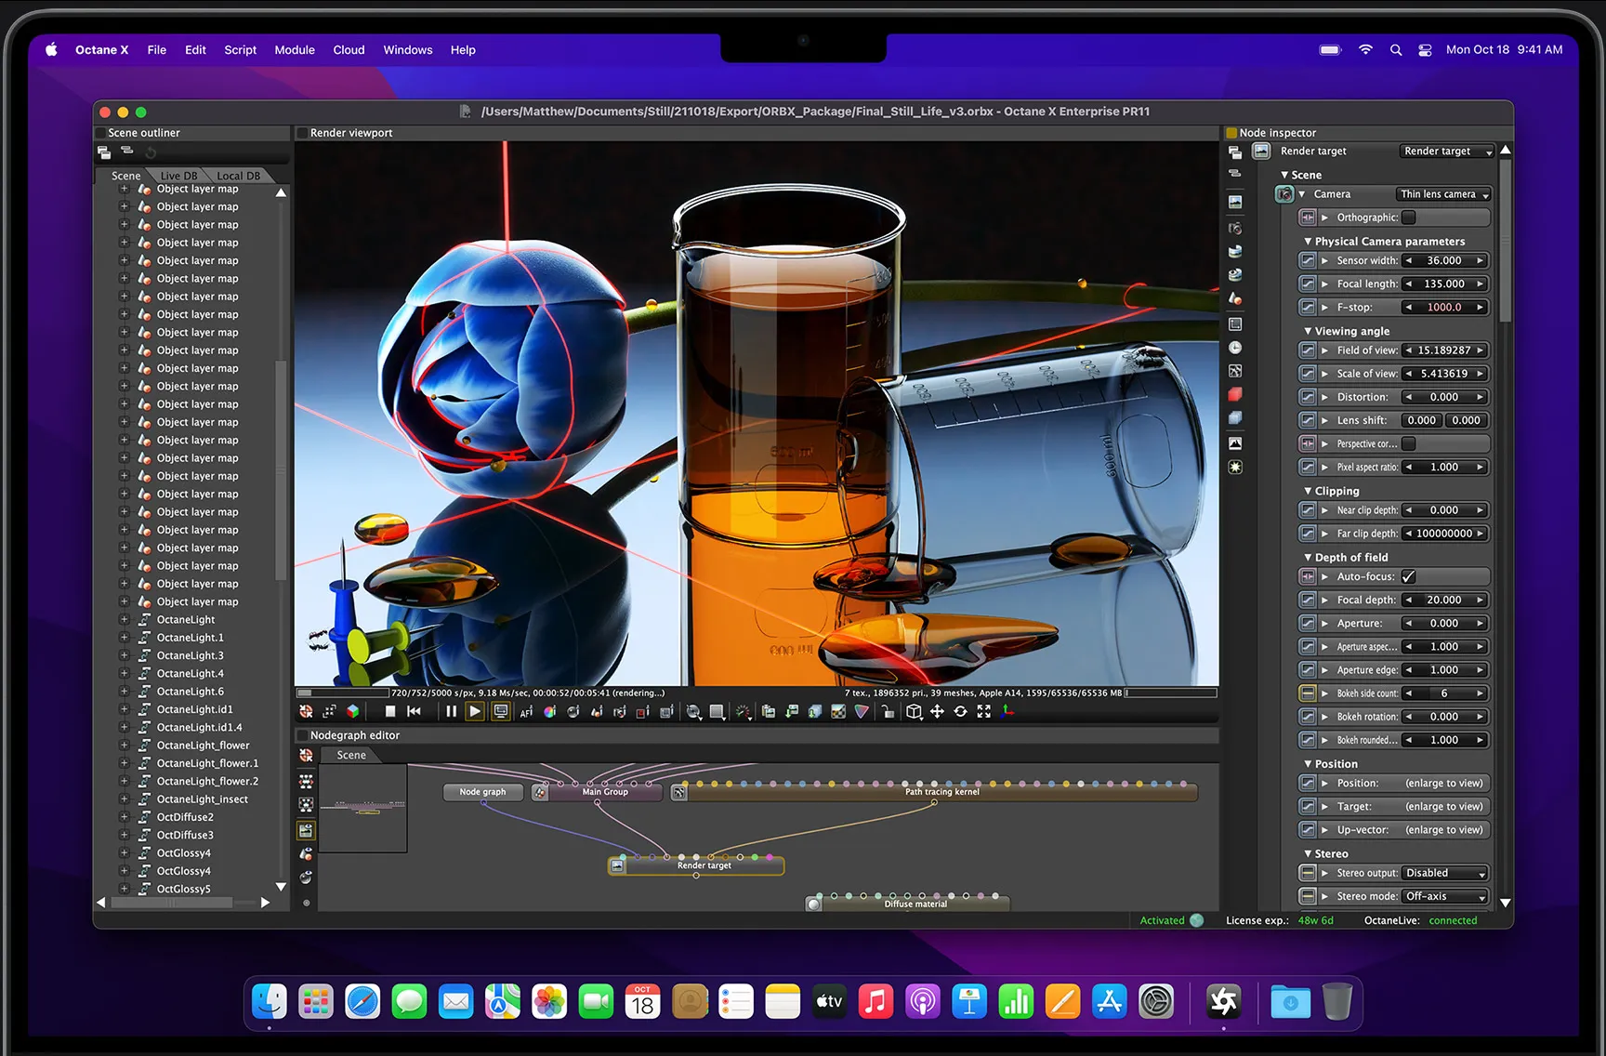Select the auto-arrange nodes icon in Nodegraph editor

305,781
